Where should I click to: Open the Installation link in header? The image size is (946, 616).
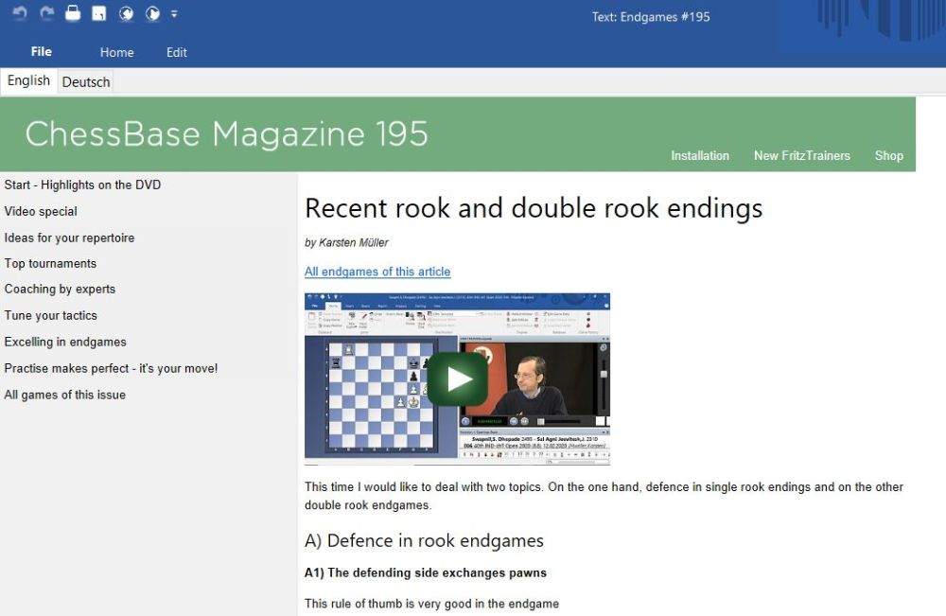pos(700,155)
